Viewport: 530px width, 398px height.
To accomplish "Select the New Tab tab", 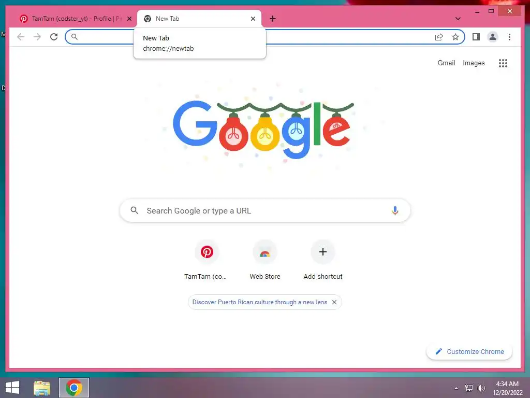I will pyautogui.click(x=199, y=19).
